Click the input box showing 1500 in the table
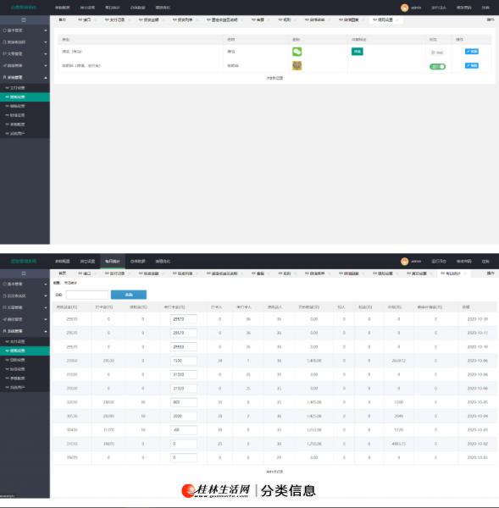Viewport: 499px width, 508px height. [x=183, y=361]
